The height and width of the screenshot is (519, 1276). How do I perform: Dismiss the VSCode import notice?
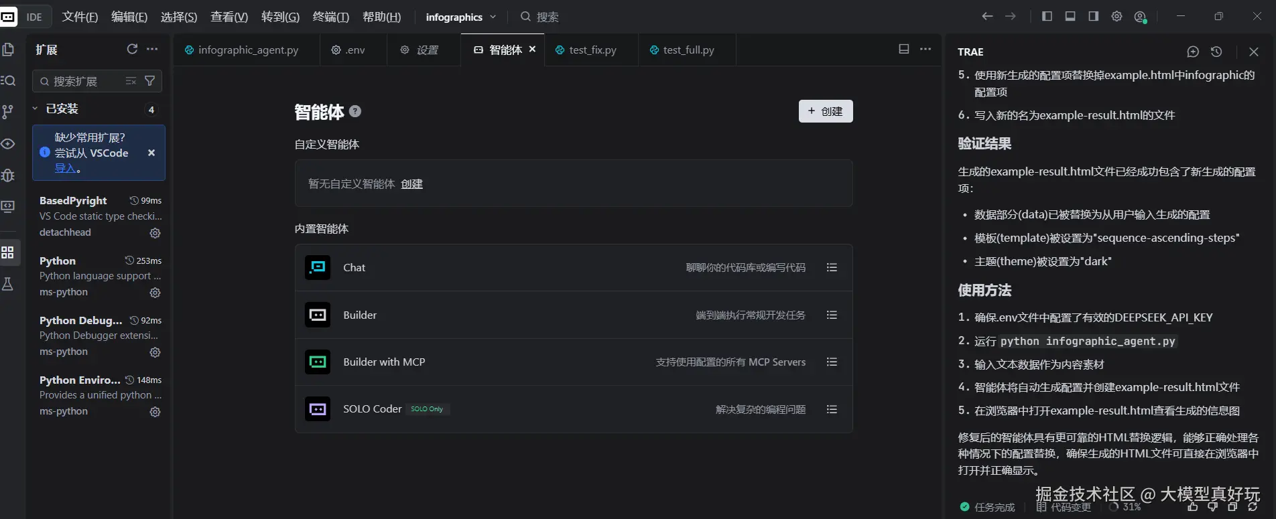click(x=151, y=153)
